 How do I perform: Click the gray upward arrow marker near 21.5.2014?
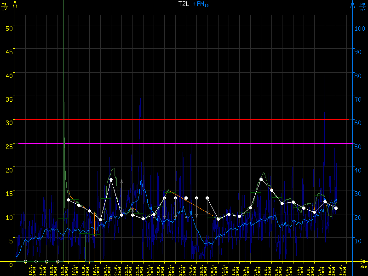(x=122, y=182)
